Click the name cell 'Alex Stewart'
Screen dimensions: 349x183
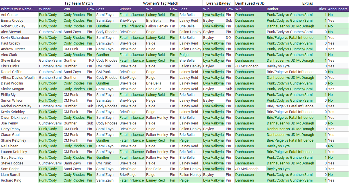[19, 32]
